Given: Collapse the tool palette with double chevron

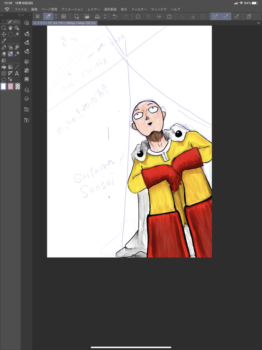Looking at the screenshot, I should point(2,15).
